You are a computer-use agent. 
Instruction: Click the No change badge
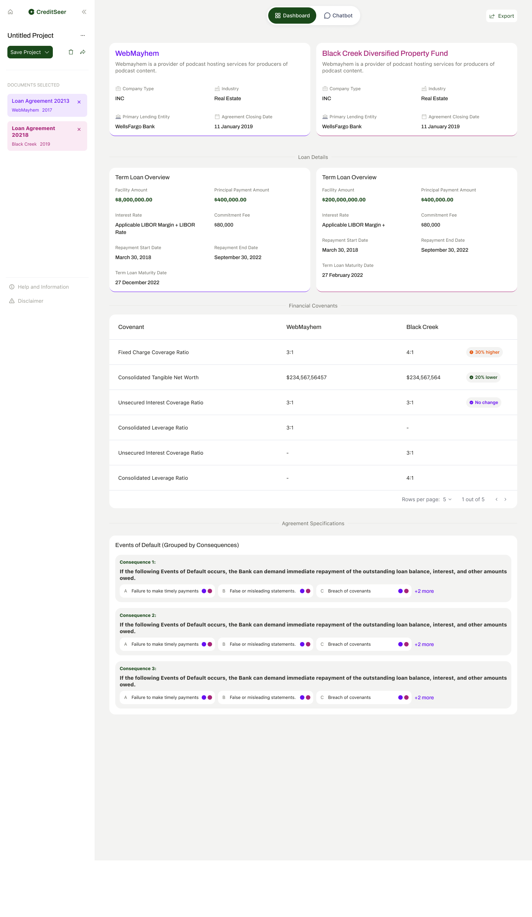point(484,403)
